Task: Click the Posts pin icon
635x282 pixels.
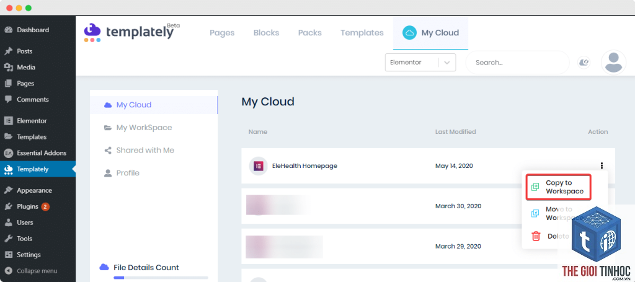Action: pyautogui.click(x=8, y=51)
